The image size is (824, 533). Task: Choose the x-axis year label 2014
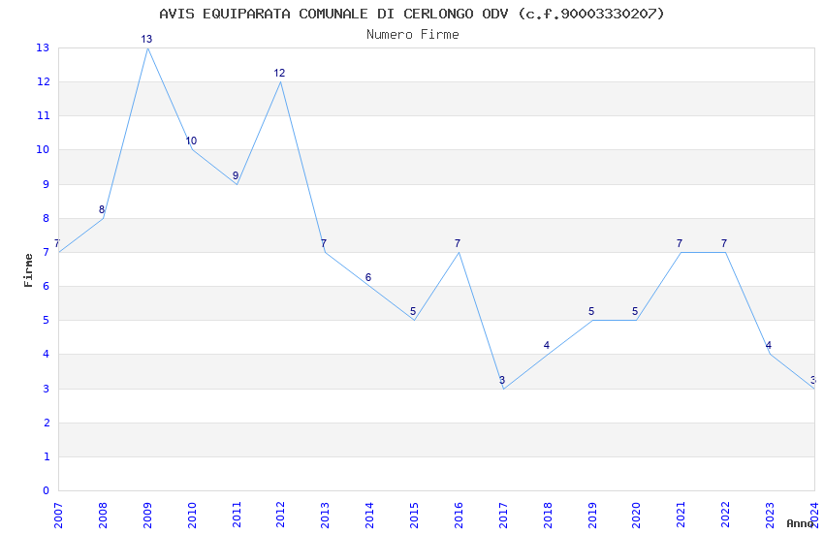pos(370,516)
